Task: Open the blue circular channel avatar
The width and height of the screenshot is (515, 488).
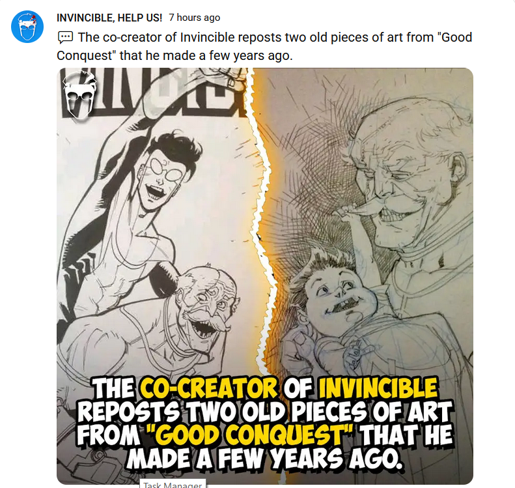Action: tap(27, 27)
